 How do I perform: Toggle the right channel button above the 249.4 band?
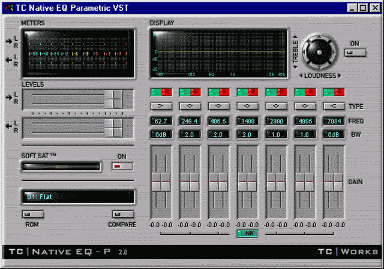[196, 92]
